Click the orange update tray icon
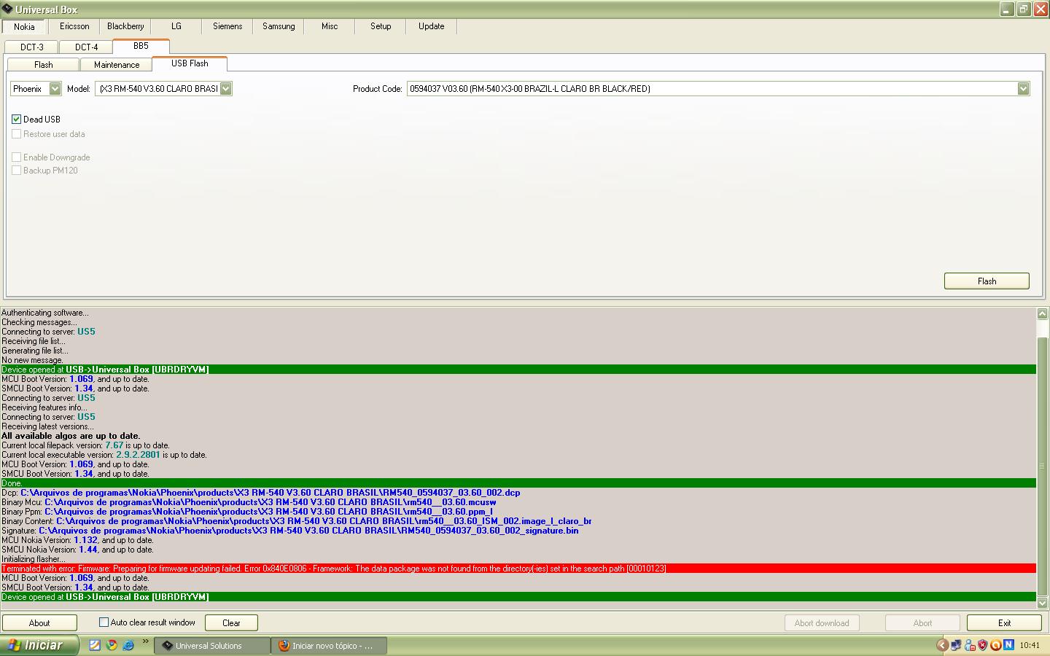 click(x=996, y=645)
